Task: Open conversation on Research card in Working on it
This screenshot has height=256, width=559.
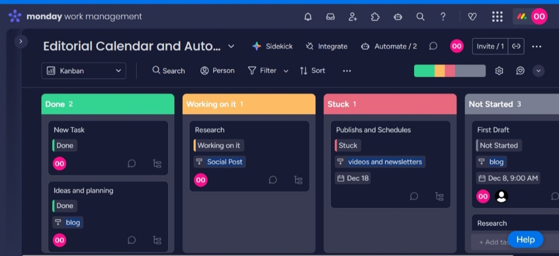Action: point(273,180)
